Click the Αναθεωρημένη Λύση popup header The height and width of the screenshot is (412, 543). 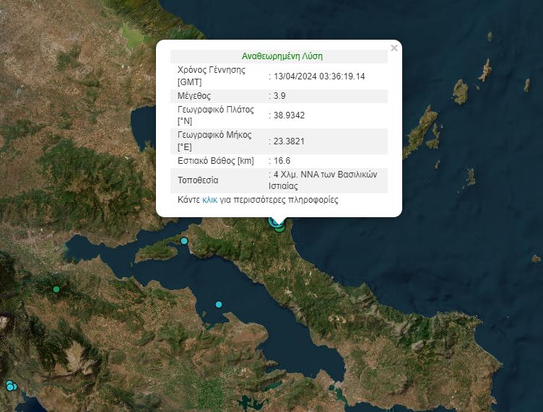(x=282, y=56)
